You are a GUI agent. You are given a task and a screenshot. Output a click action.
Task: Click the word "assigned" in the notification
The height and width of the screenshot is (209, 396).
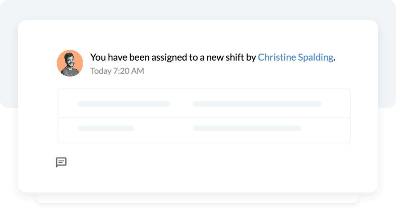click(x=168, y=57)
